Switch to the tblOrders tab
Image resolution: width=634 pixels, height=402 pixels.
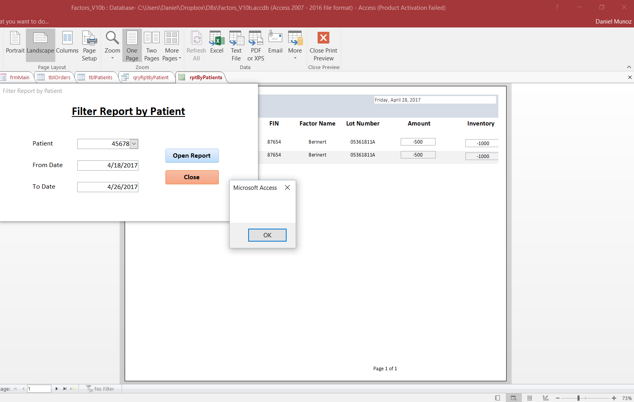55,77
